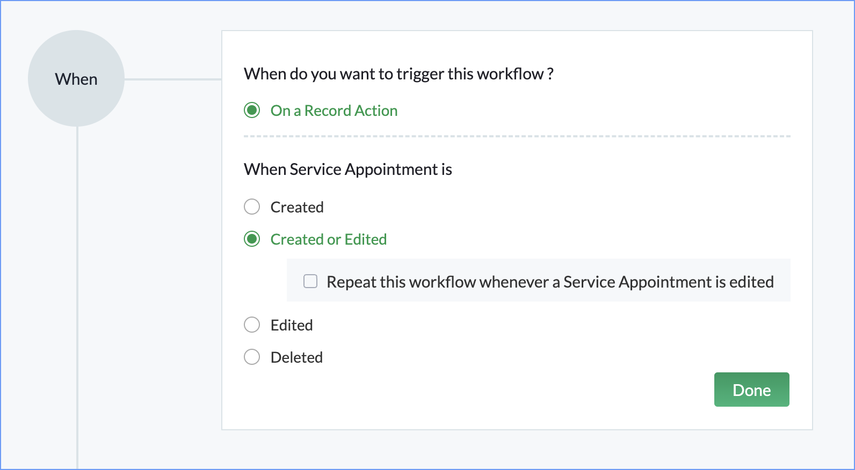
Task: Click the When step circle node
Action: [76, 78]
